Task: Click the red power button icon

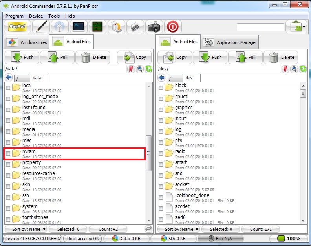Action: (173, 27)
